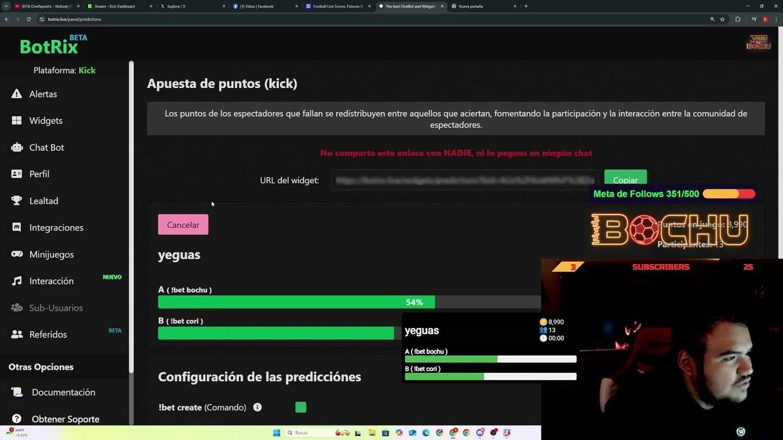This screenshot has height=440, width=783.
Task: Bookmark this page with star icon
Action: click(722, 19)
